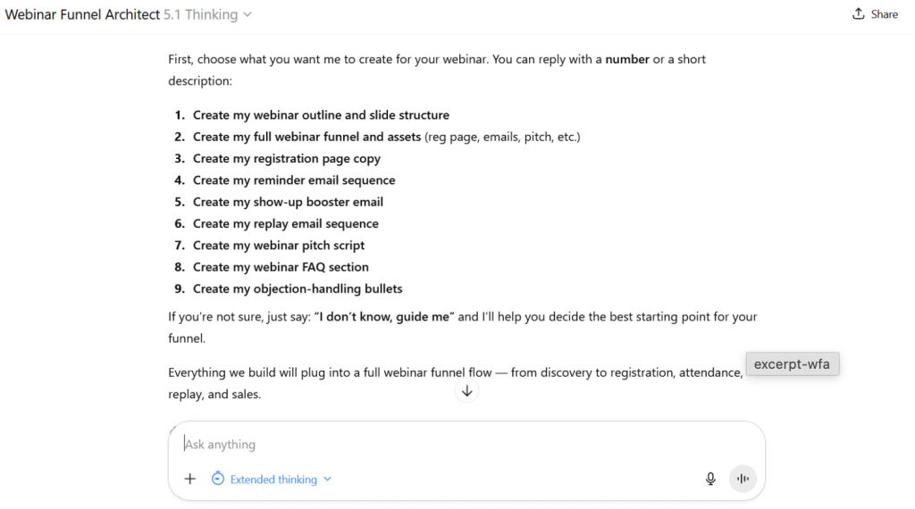Launch voice mode waveform button

tap(743, 479)
